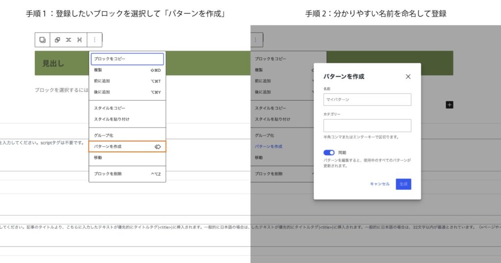The height and width of the screenshot is (263, 501).
Task: Toggle the 同期 sync switch
Action: coord(329,153)
